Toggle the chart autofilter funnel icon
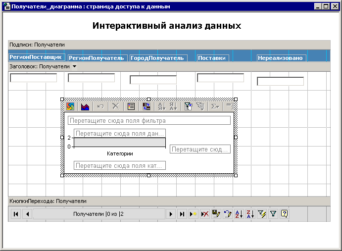This screenshot has height=251, width=342. click(188, 106)
